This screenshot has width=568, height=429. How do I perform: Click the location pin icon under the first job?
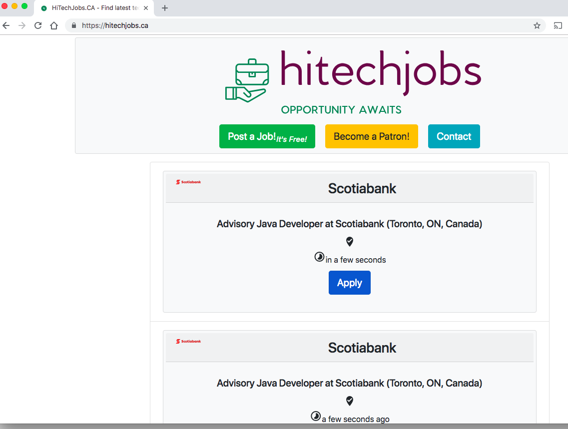pyautogui.click(x=349, y=241)
